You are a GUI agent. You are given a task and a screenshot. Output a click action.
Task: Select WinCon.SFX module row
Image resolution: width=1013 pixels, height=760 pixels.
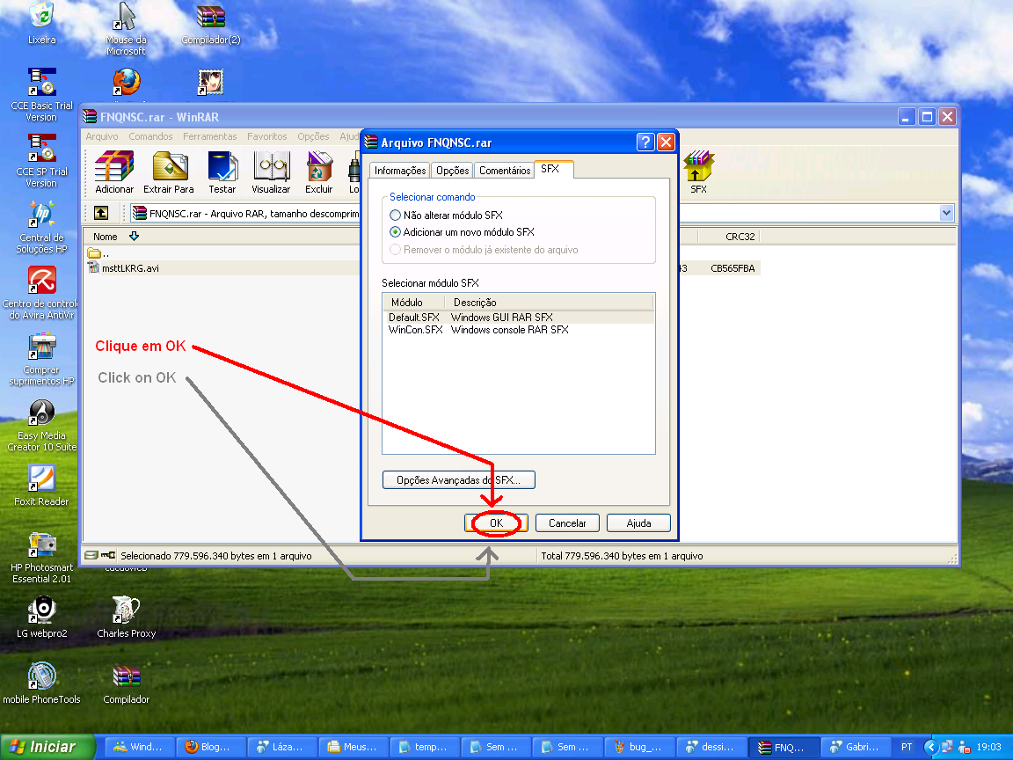point(519,330)
